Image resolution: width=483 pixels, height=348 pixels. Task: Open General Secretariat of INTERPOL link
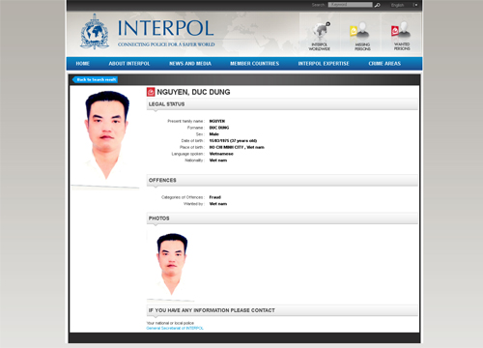175,328
